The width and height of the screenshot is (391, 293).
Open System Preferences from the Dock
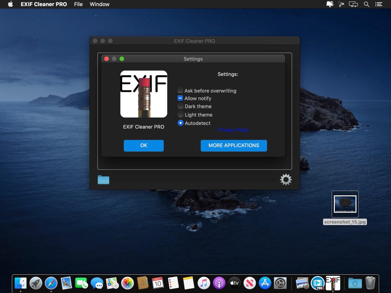[281, 283]
